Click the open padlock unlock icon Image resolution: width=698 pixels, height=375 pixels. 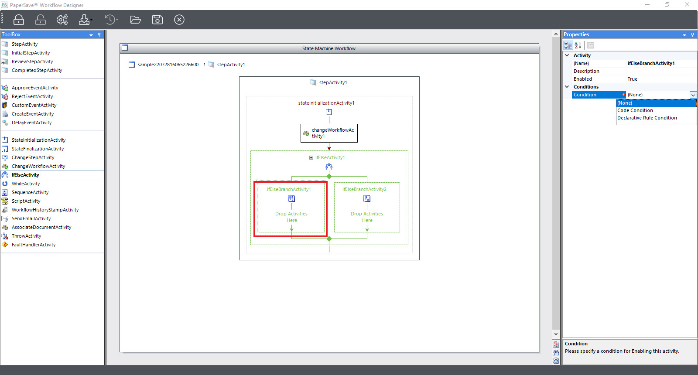click(x=41, y=20)
